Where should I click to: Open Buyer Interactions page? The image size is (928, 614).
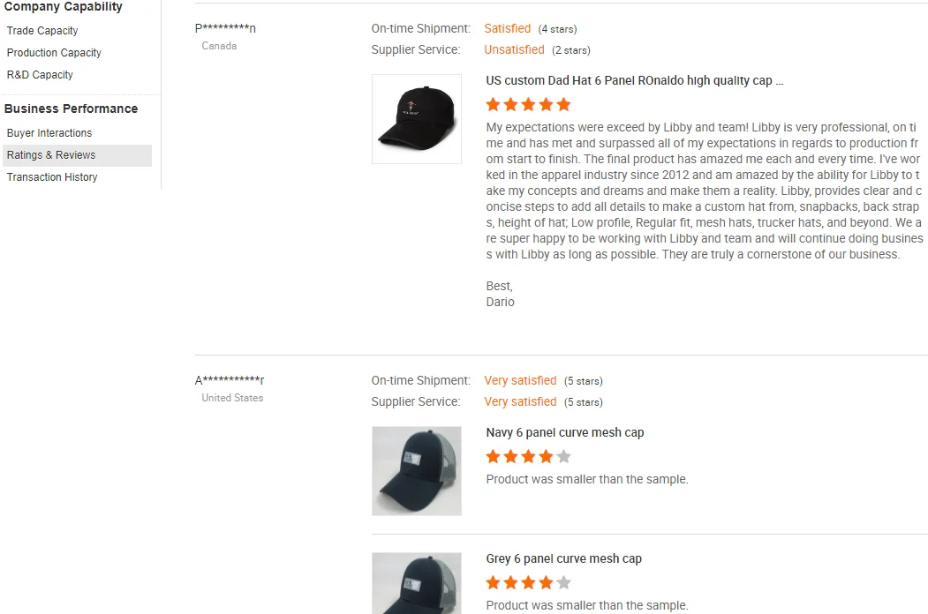pos(49,133)
